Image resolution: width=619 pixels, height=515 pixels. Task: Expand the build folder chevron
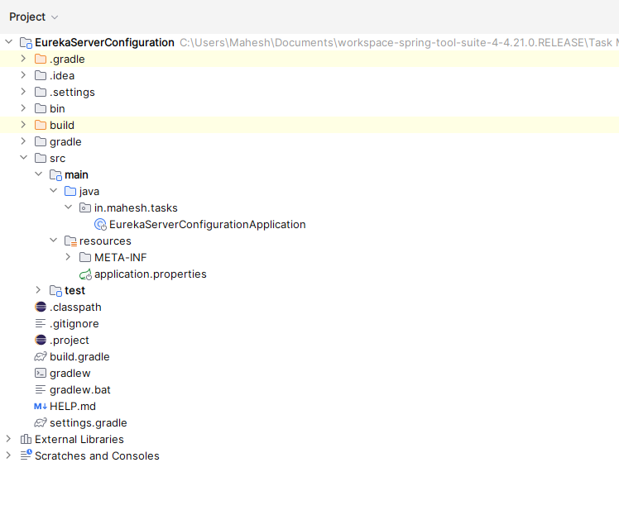point(23,125)
